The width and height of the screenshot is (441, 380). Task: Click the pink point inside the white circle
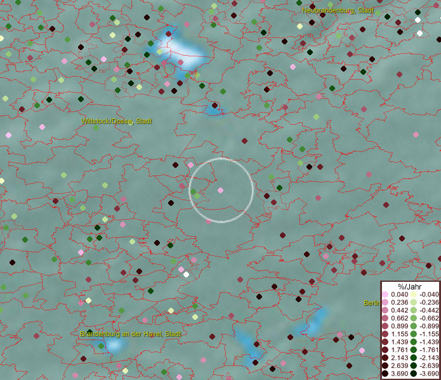click(x=220, y=190)
